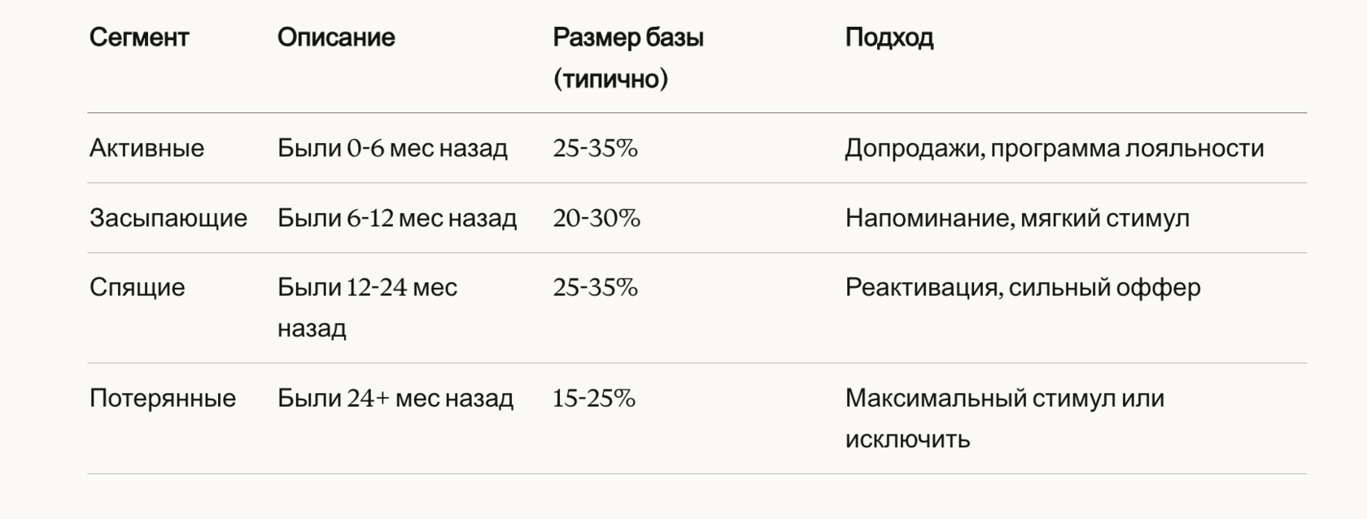Click Напоминание, мягкий стимул text

[1017, 218]
